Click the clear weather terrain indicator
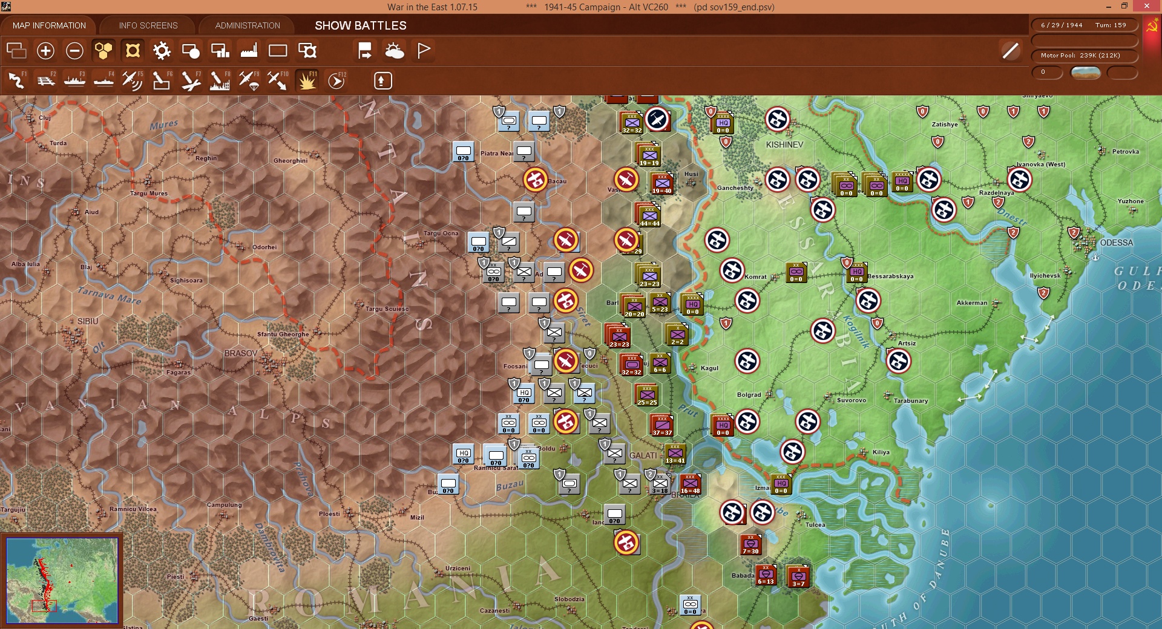 (x=1086, y=73)
